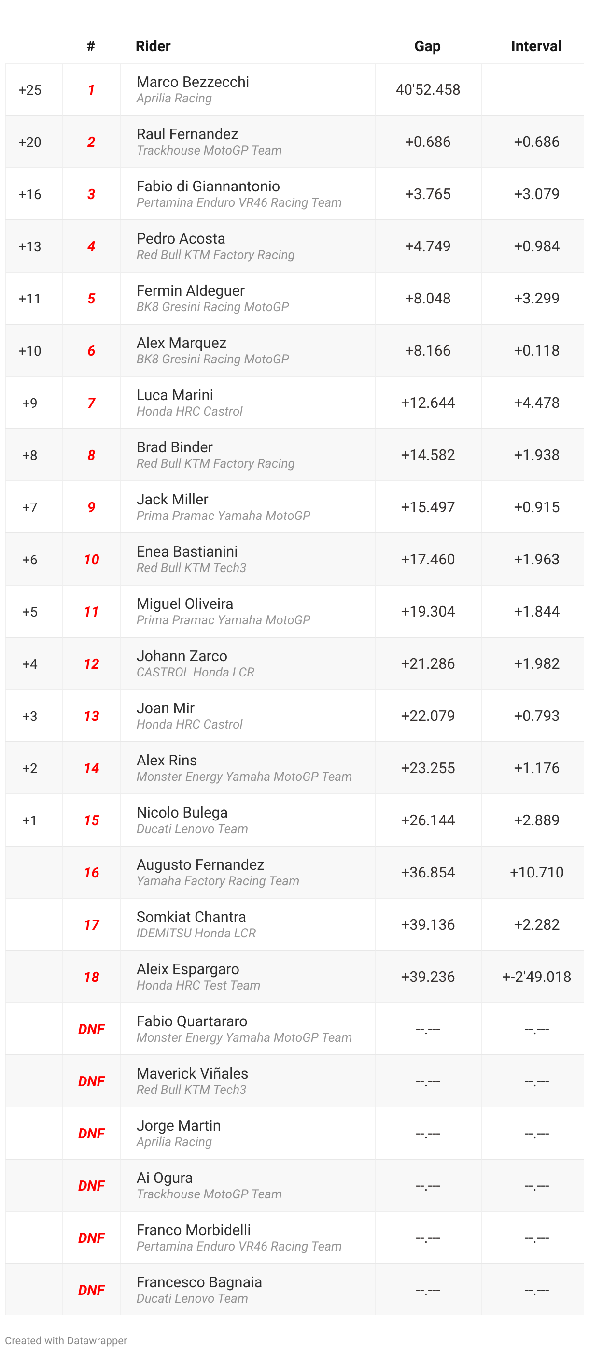
Task: Click the +6 points for Enea Bastianini
Action: pos(30,560)
